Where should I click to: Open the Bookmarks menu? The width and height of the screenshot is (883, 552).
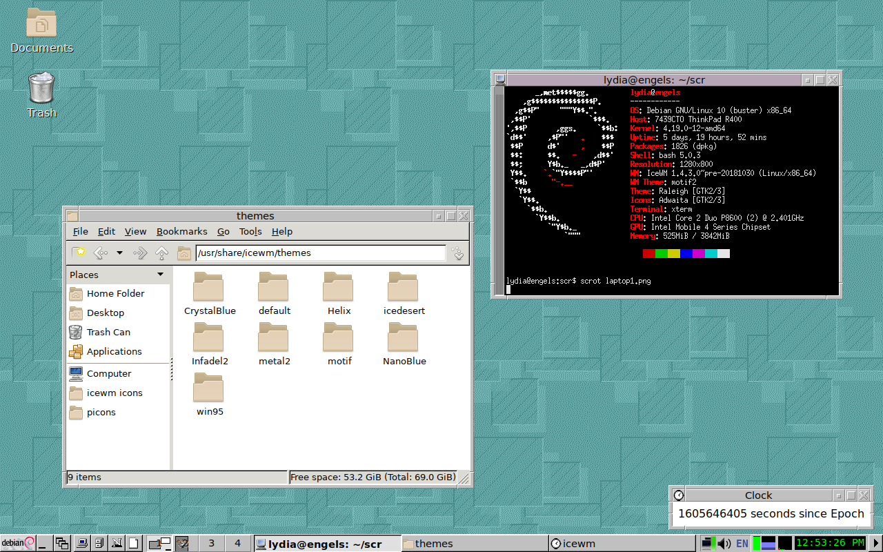coord(181,231)
